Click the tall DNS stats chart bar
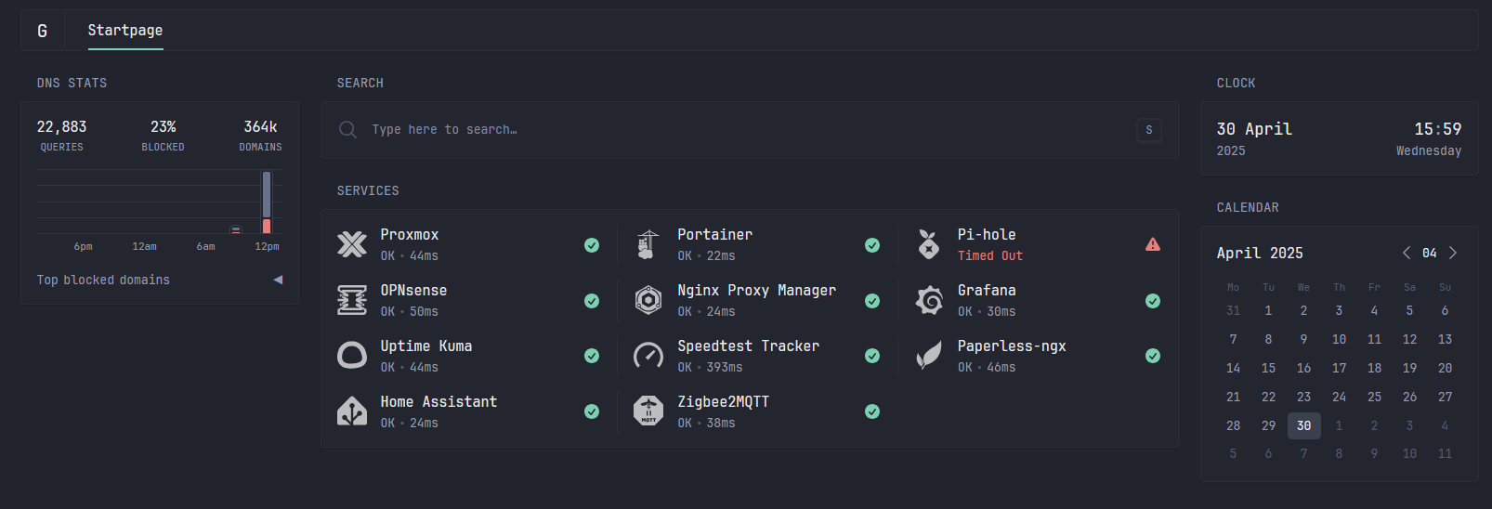 267,194
